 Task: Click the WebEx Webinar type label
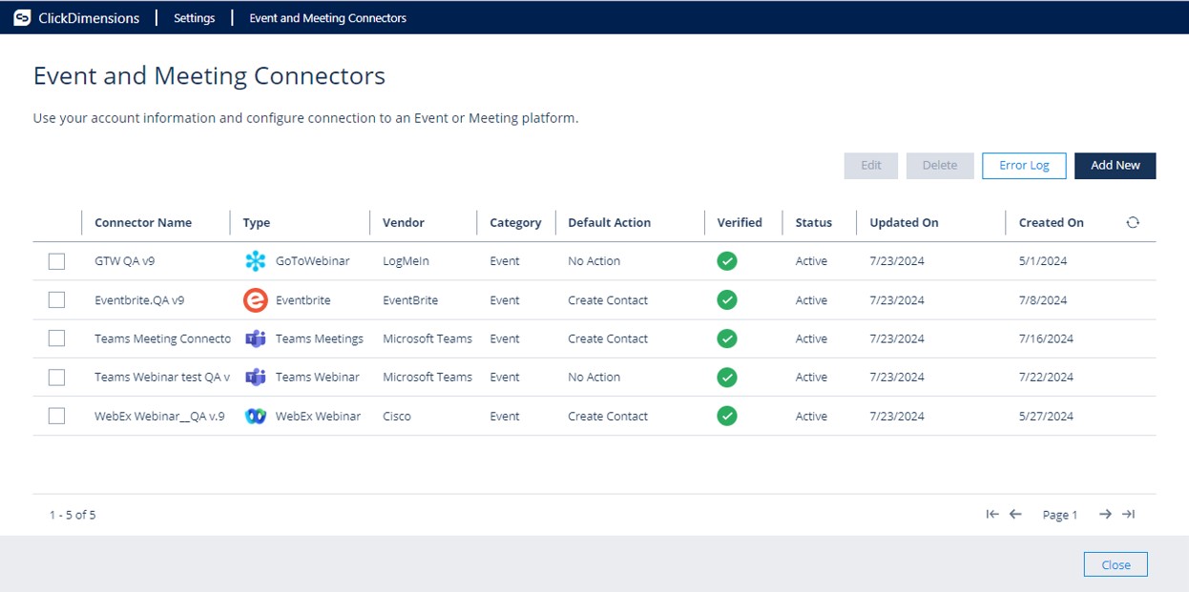pos(318,417)
